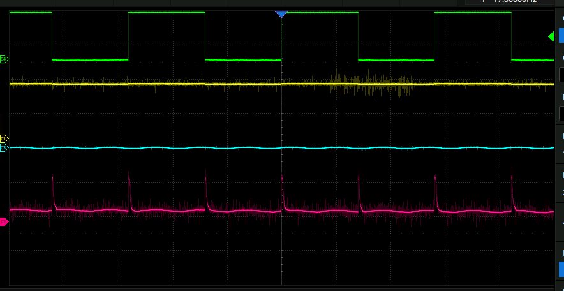Image resolution: width=564 pixels, height=291 pixels.
Task: Click the bottom blue side-panel button
Action: 561,269
